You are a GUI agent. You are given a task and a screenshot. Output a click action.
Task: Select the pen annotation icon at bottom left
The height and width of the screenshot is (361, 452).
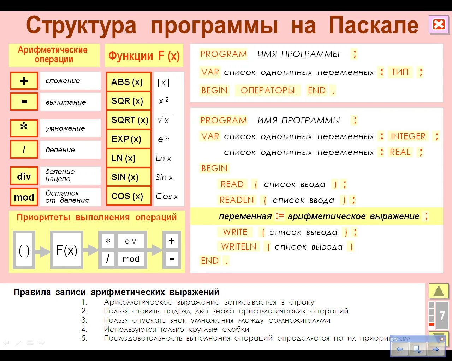click(x=18, y=342)
